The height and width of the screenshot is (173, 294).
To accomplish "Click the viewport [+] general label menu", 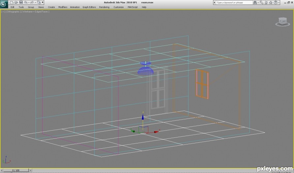I will tap(3, 12).
